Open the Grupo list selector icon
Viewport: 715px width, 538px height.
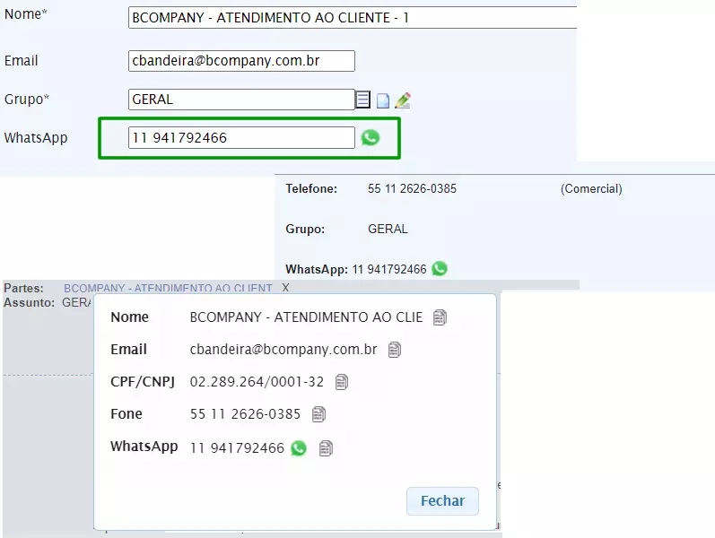click(363, 100)
